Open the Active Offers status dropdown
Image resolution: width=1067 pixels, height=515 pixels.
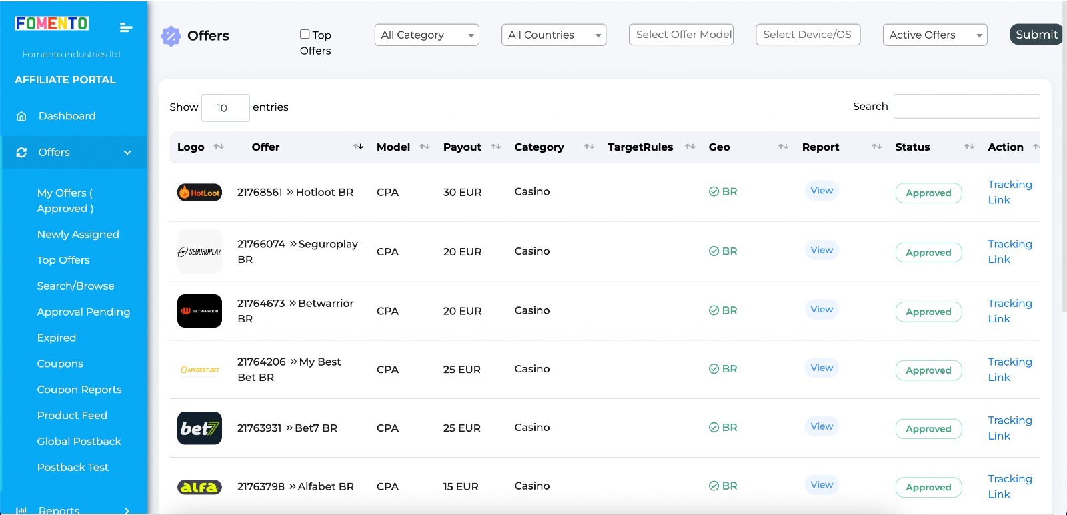935,35
